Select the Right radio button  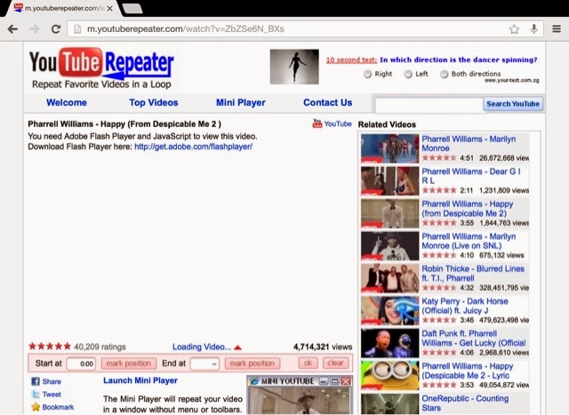(367, 74)
